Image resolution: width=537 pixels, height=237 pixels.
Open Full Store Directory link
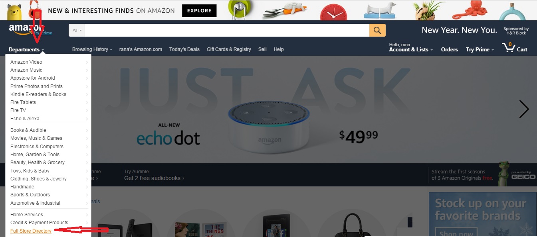coord(31,231)
